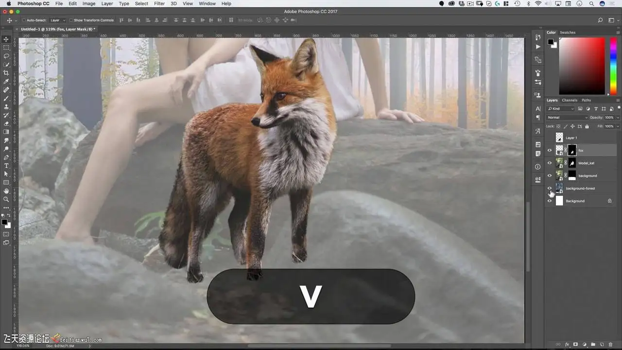Open the Info panel icon
Screen dimensions: 622x350
coord(538,167)
